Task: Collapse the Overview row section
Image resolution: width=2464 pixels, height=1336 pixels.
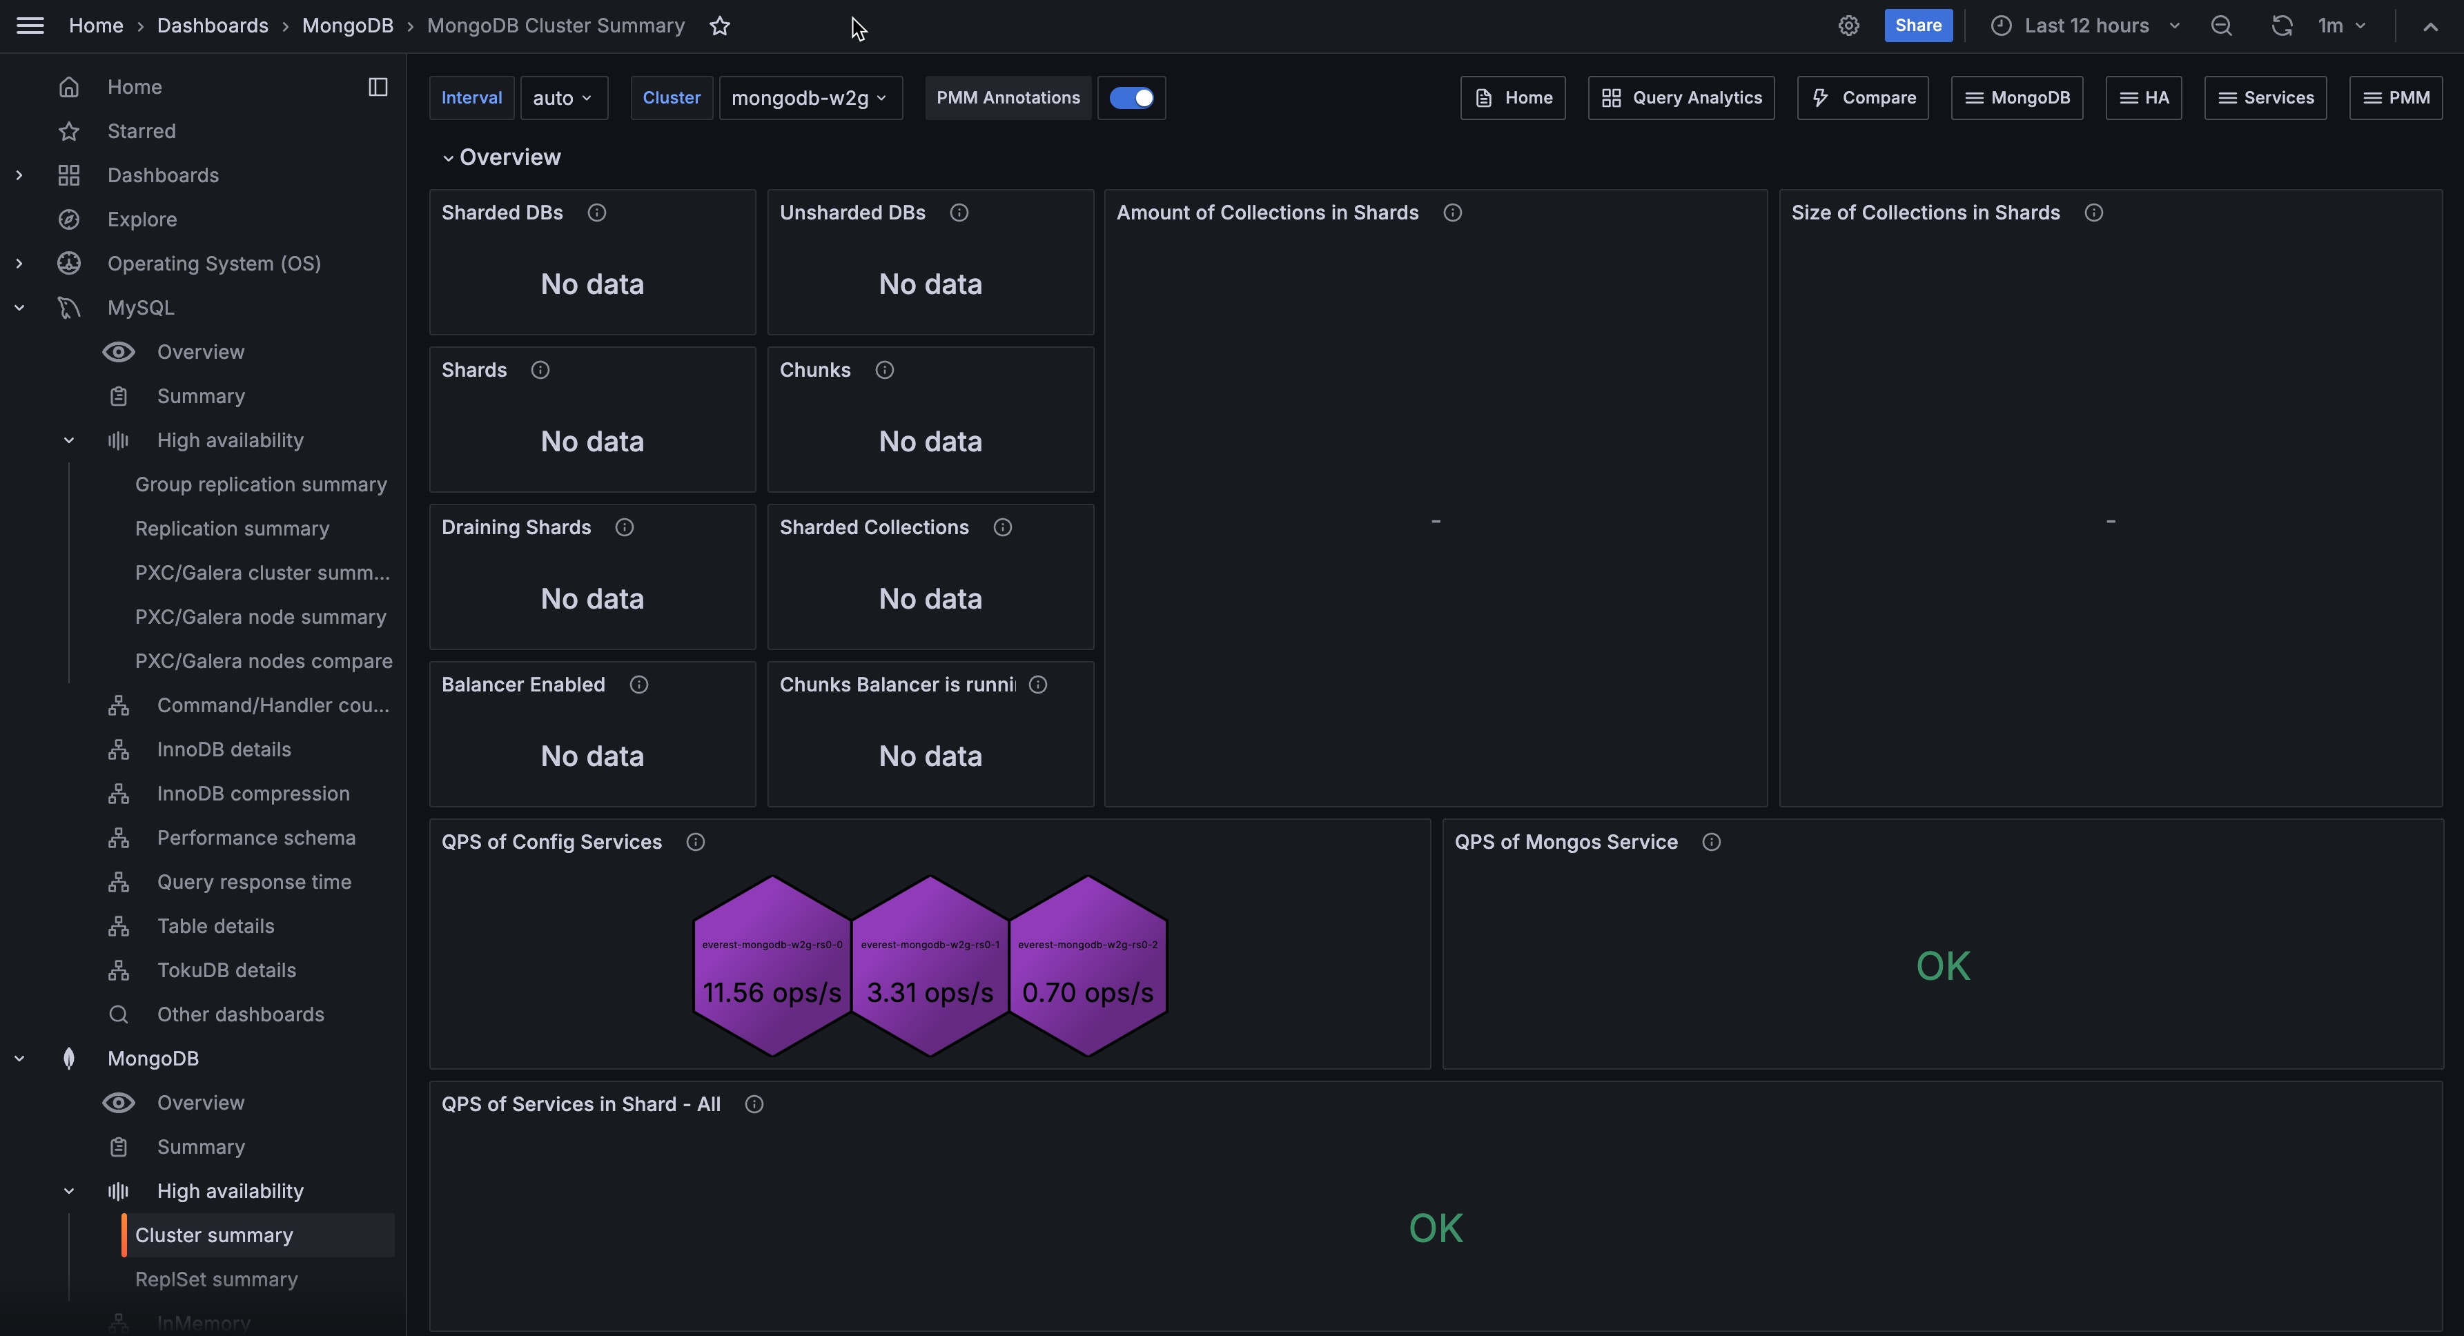Action: pyautogui.click(x=501, y=157)
